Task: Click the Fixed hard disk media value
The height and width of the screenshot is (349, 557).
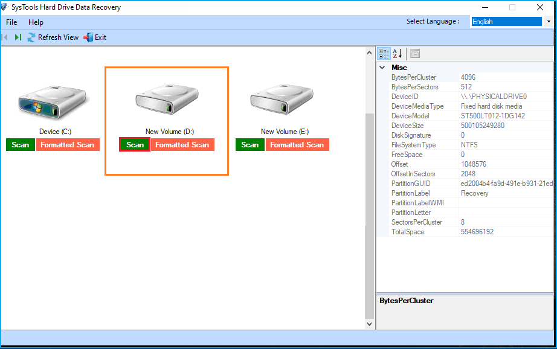Action: (491, 106)
